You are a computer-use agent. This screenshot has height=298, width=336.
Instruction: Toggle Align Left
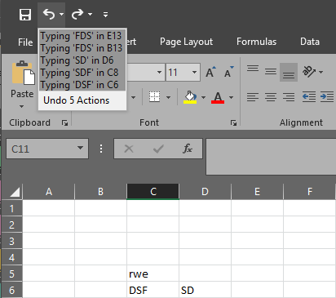(253, 97)
